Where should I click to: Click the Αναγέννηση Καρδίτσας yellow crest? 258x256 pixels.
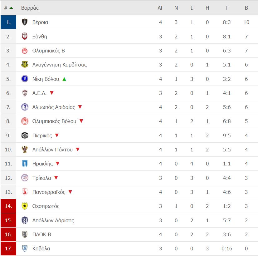[25, 65]
